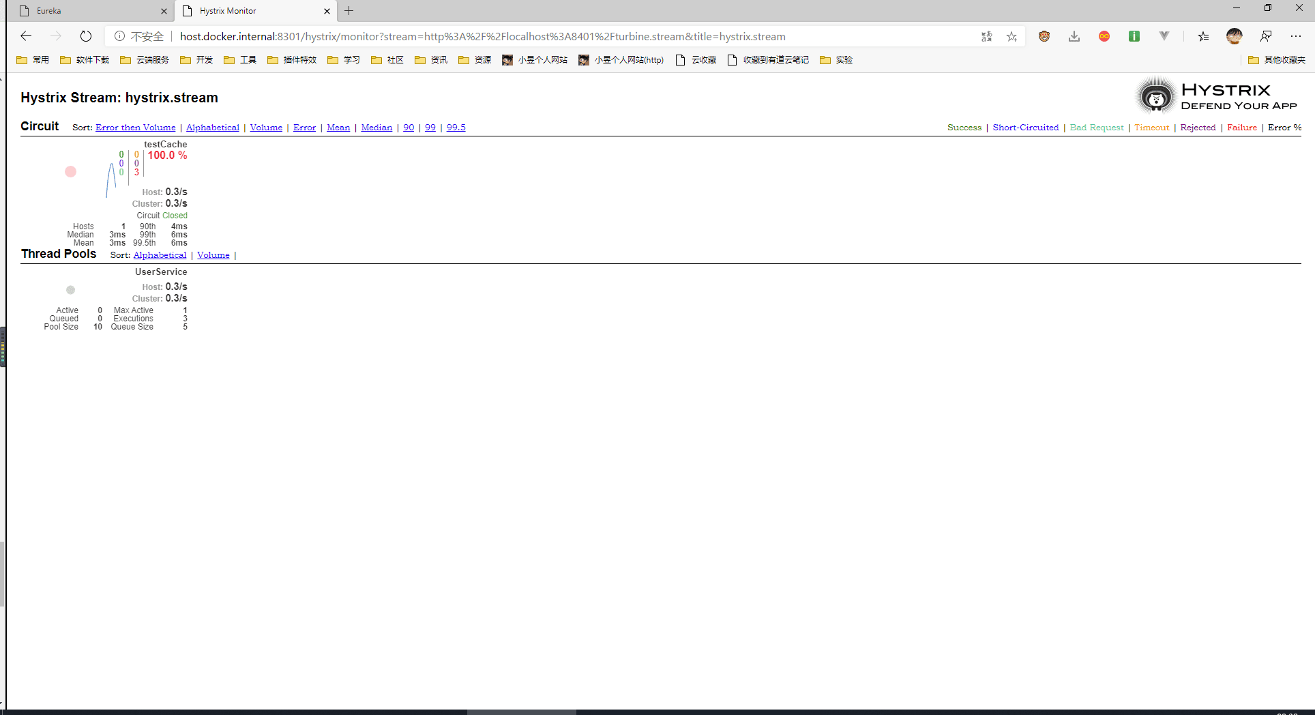Sort circuits by Median
This screenshot has width=1315, height=715.
point(376,128)
